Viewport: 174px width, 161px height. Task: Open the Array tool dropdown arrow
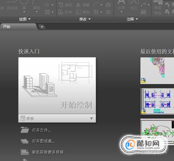[101, 12]
